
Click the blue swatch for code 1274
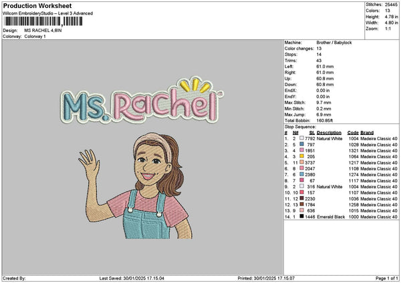click(x=303, y=175)
